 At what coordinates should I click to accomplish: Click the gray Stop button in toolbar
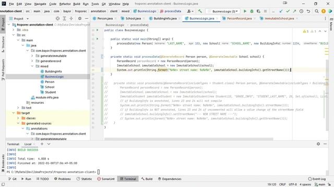pyautogui.click(x=265, y=11)
